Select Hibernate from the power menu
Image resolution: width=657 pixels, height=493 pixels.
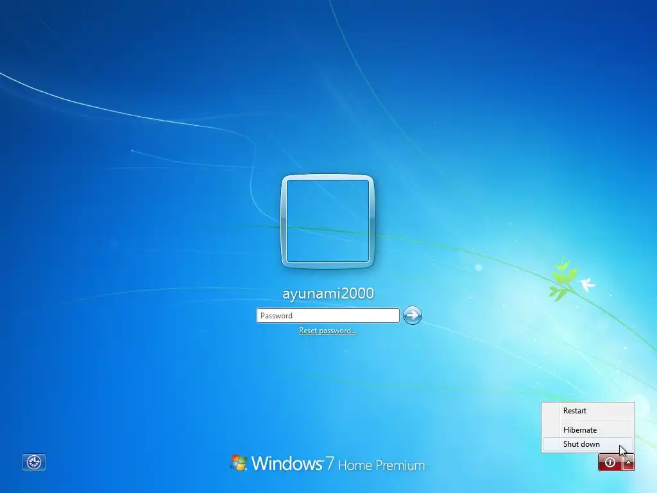point(588,429)
